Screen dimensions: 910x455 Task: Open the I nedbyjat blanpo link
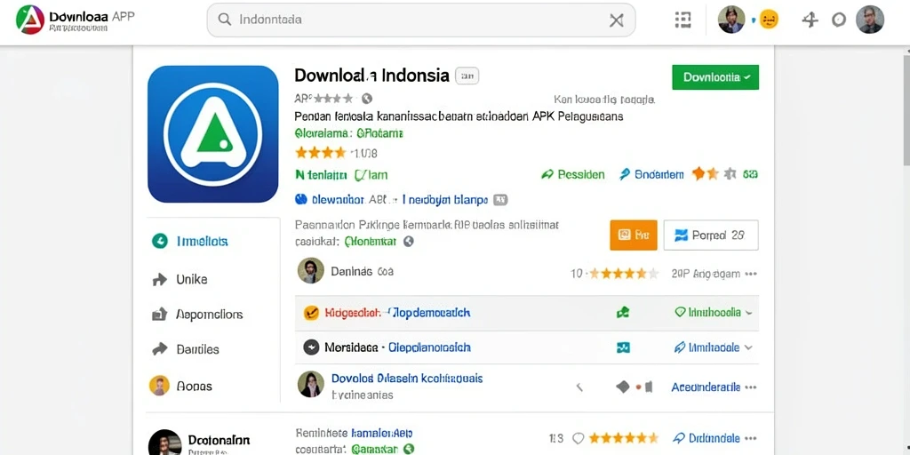tap(444, 200)
